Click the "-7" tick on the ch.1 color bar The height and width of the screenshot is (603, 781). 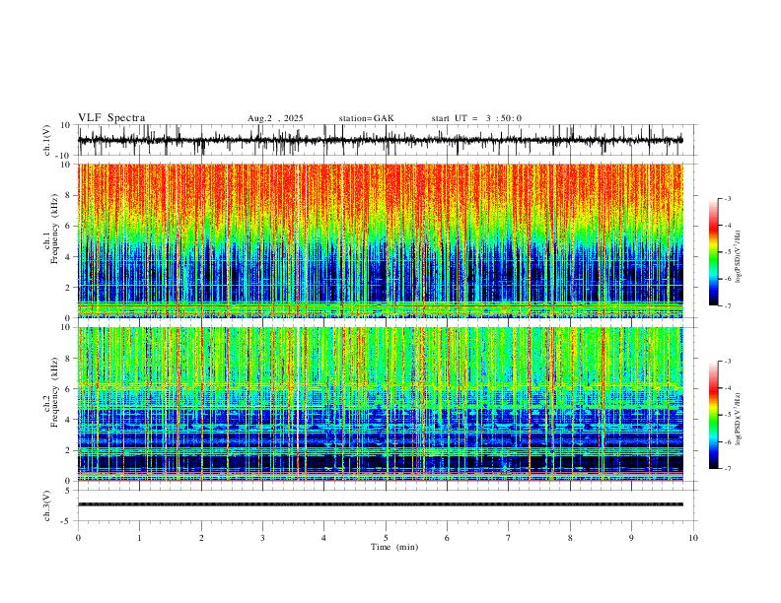(x=728, y=305)
